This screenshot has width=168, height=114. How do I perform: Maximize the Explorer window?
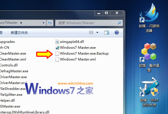[x=106, y=13]
